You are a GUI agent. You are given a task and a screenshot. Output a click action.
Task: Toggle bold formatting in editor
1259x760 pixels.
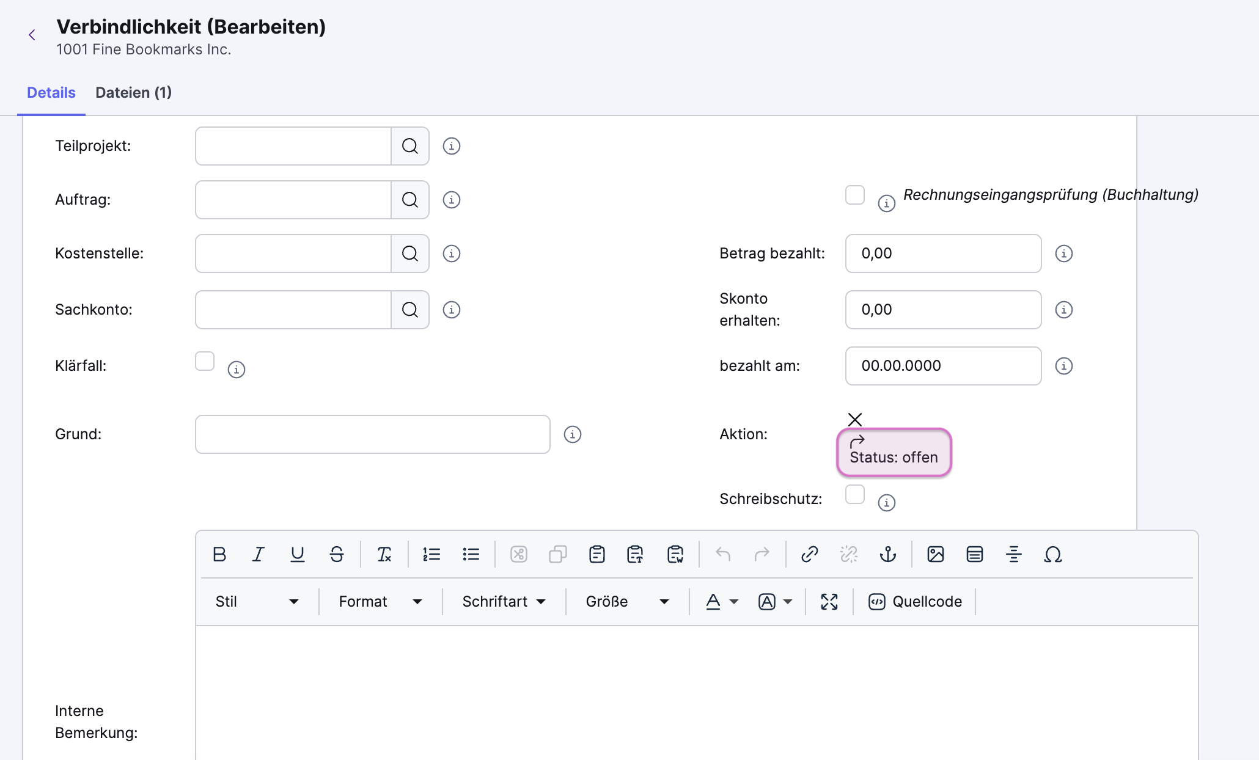click(219, 554)
